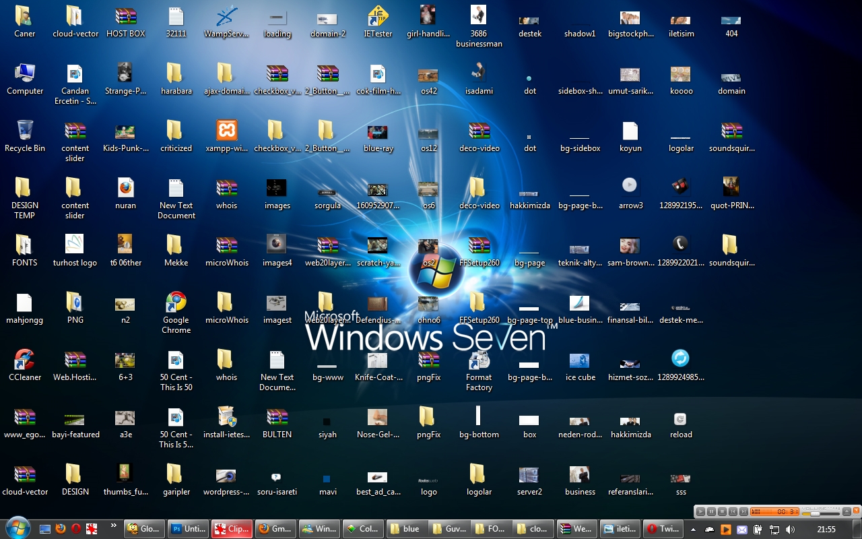The width and height of the screenshot is (862, 539).
Task: Switch to the Photoshop 'Unti...' taskbar button
Action: click(187, 529)
